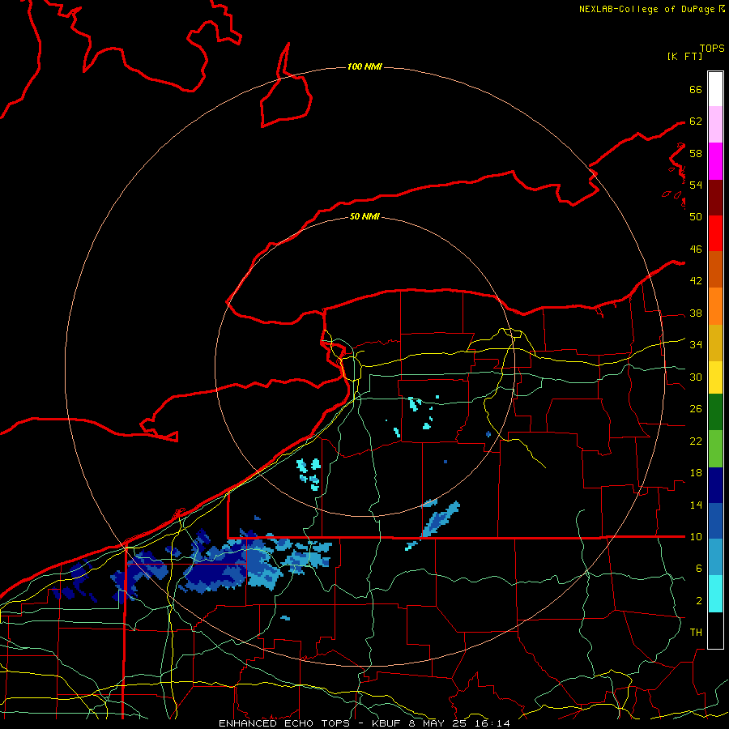Click the 10 legend value
This screenshot has height=729, width=729.
click(696, 536)
